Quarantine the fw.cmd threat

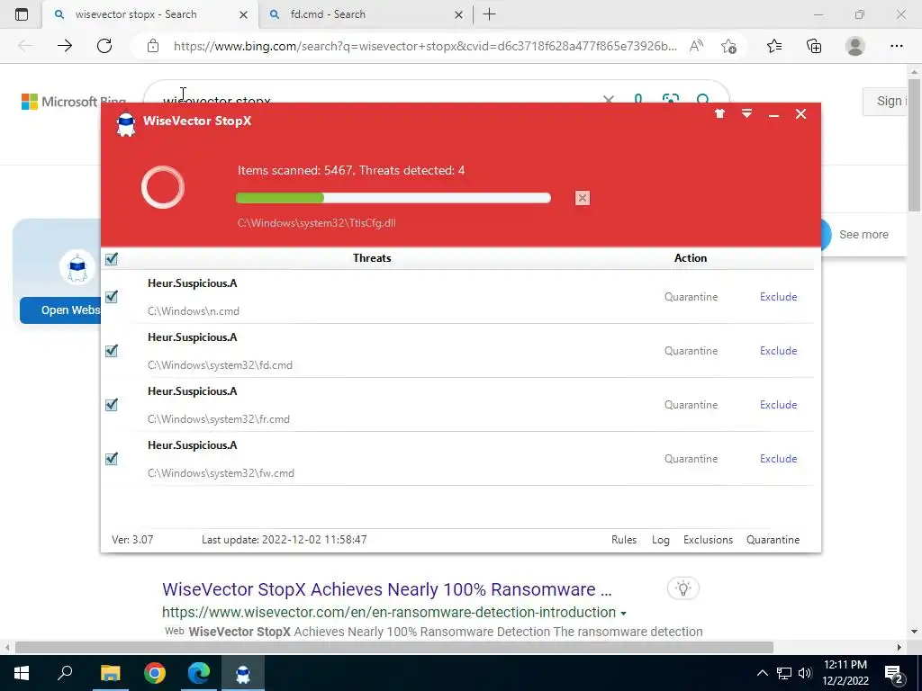pyautogui.click(x=691, y=459)
